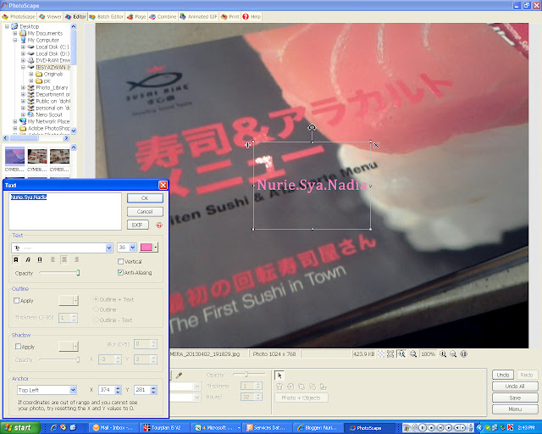Expand the My Documents tree node
Screen dimensions: 542x434
click(x=15, y=33)
